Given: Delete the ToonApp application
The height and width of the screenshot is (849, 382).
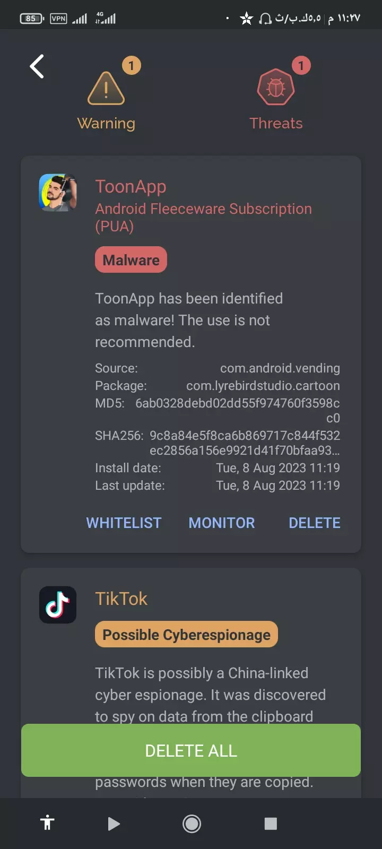Looking at the screenshot, I should 314,523.
